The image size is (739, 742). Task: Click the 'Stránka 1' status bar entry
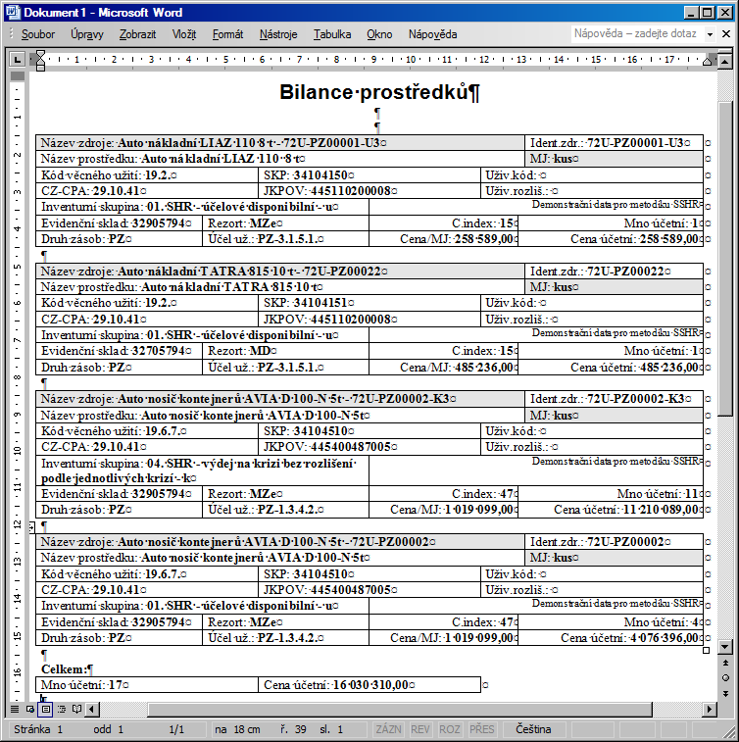click(38, 729)
